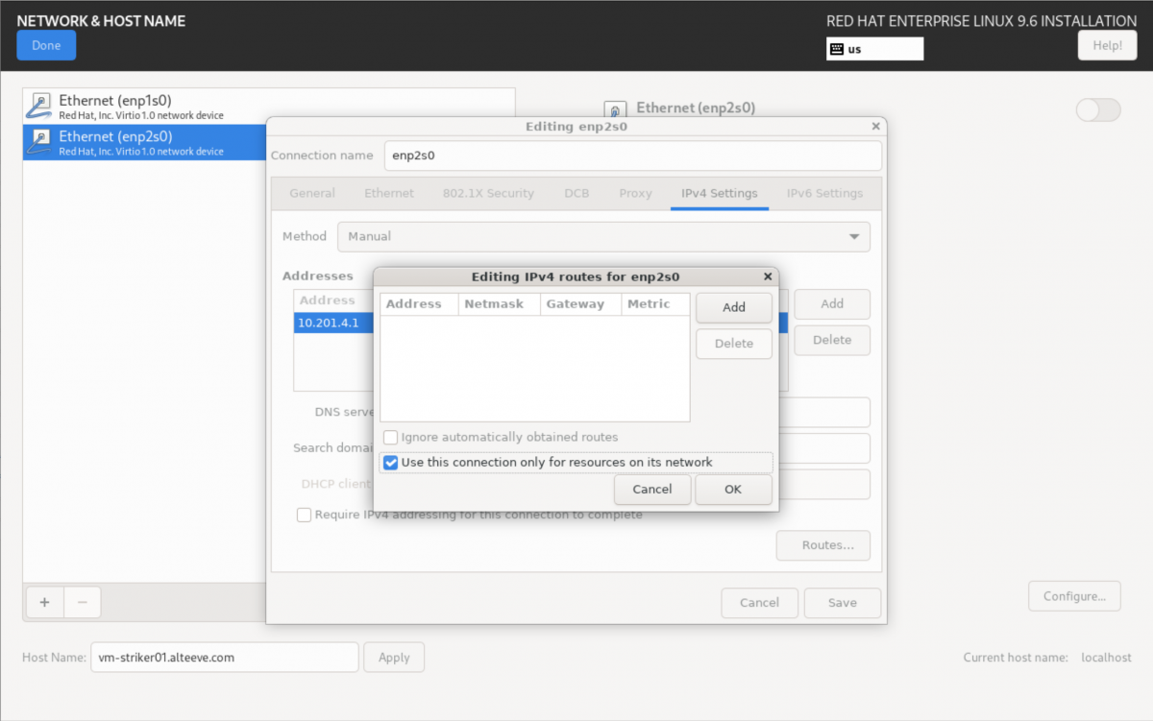Close the Editing enp2s0 window
This screenshot has width=1153, height=721.
[x=874, y=127]
